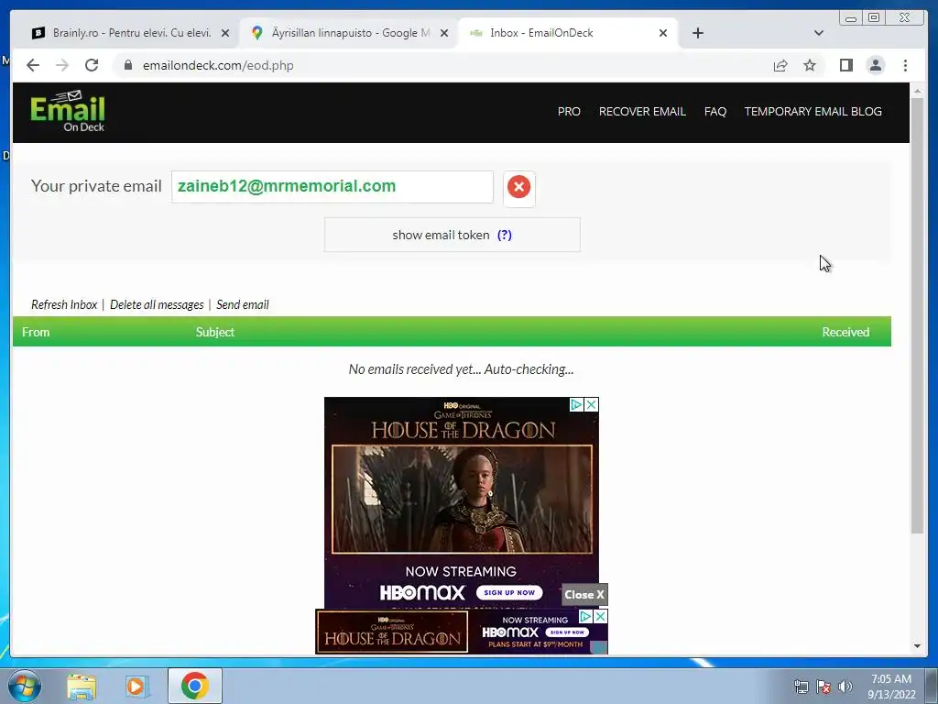Image resolution: width=938 pixels, height=704 pixels.
Task: Switch to the Äyrisillan linnapuisto Google Maps tab
Action: tap(349, 33)
